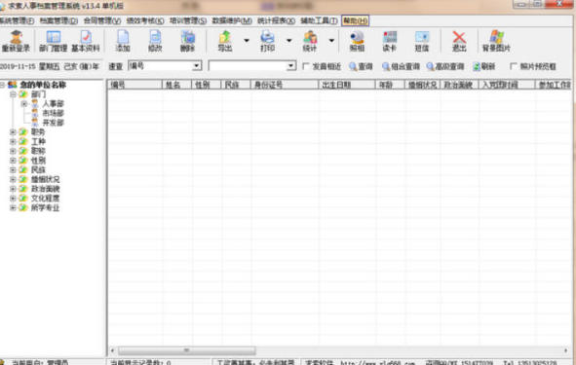
Task: Open the 短信 SMS tool icon
Action: pyautogui.click(x=422, y=41)
